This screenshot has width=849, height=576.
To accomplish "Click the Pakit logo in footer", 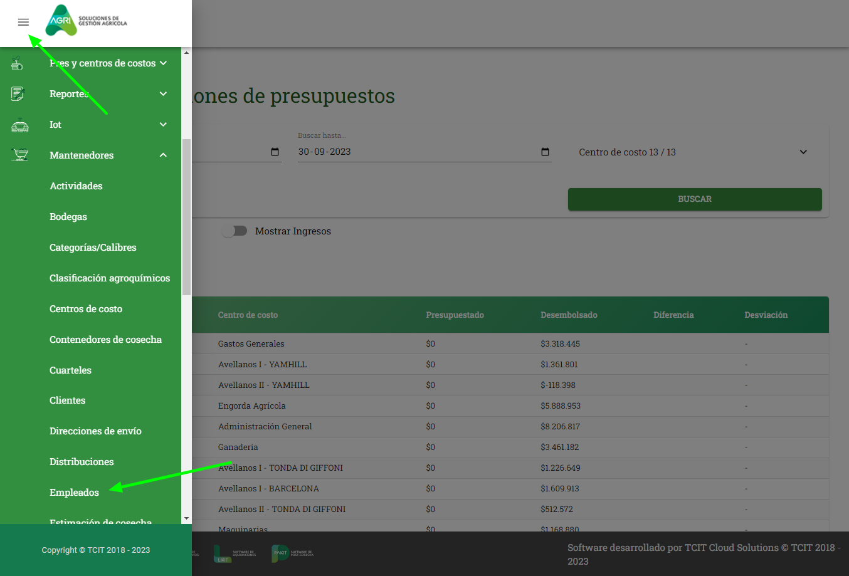I will click(292, 553).
